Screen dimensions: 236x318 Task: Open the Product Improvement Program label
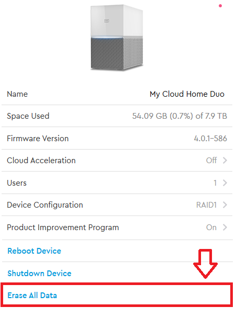coord(63,228)
